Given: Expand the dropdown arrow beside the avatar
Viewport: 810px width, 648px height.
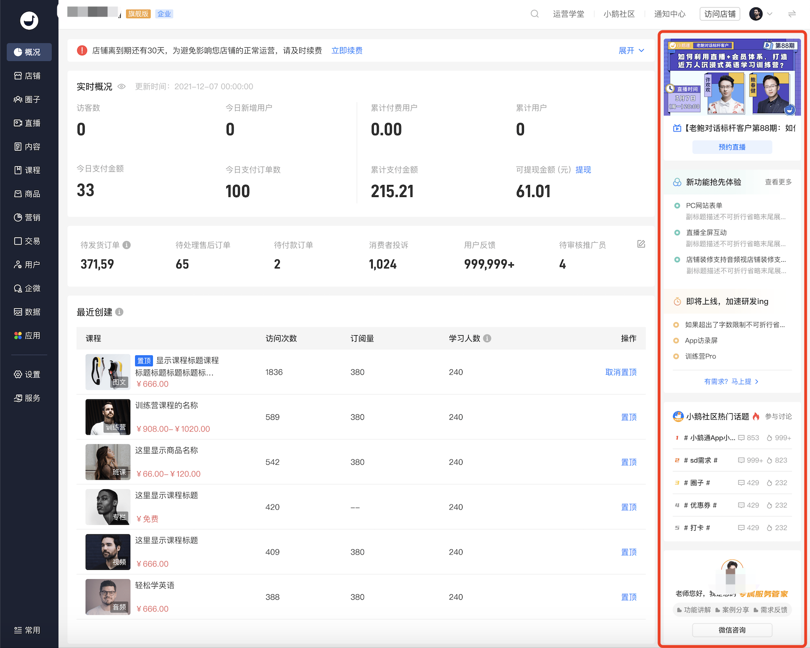Looking at the screenshot, I should tap(770, 14).
